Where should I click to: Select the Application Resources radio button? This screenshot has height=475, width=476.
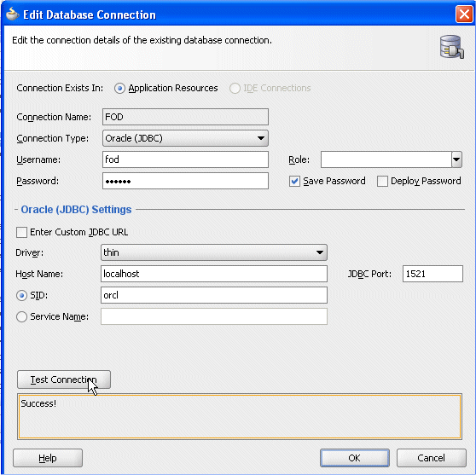click(119, 89)
